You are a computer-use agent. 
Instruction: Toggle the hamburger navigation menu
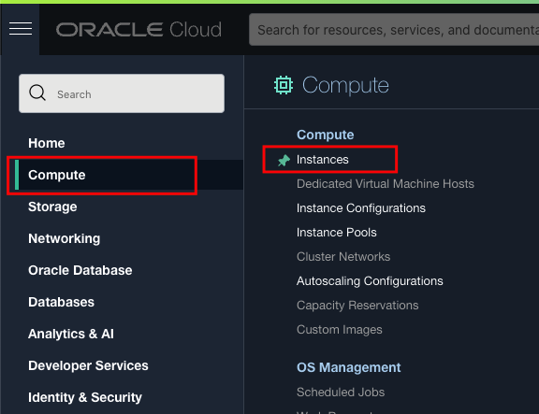tap(21, 29)
